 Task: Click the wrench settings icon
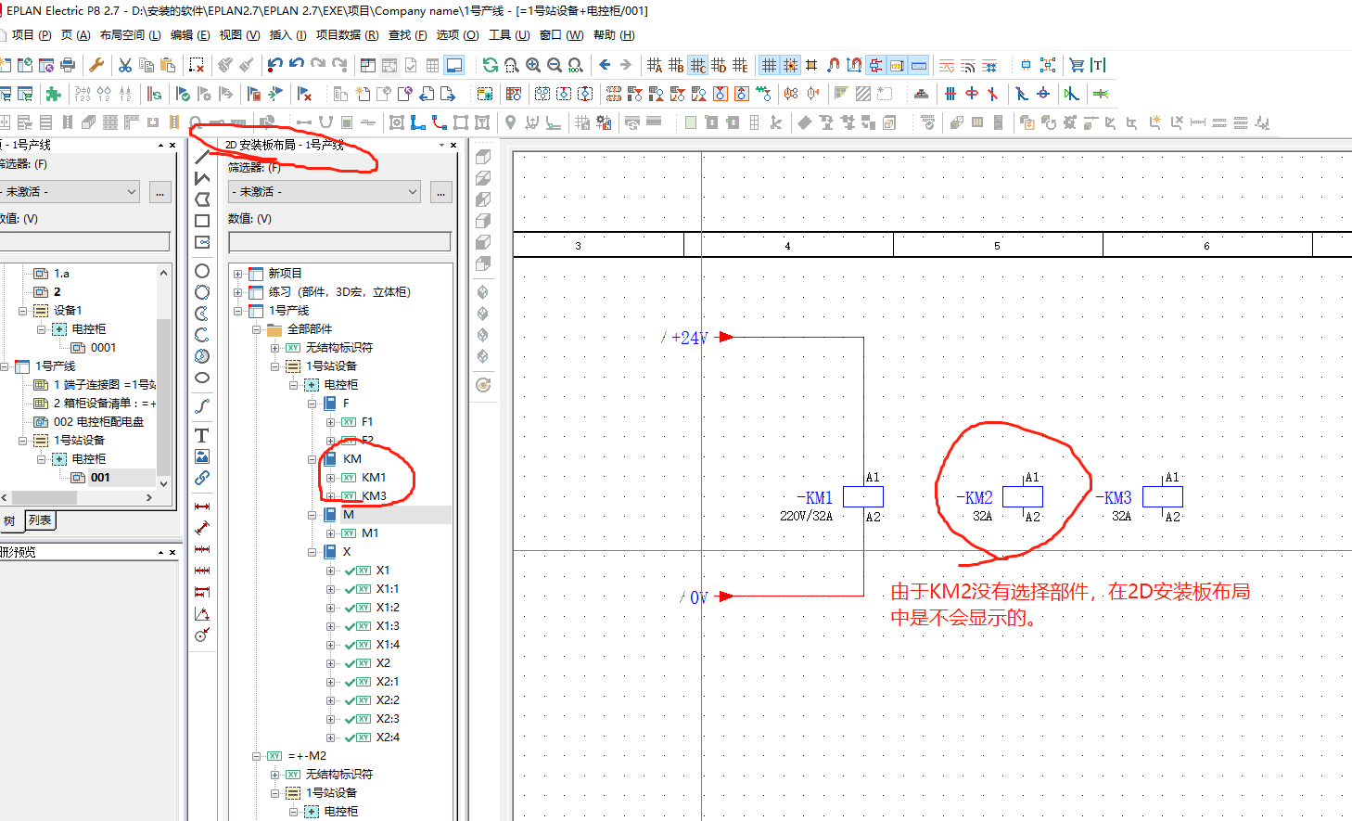(96, 65)
